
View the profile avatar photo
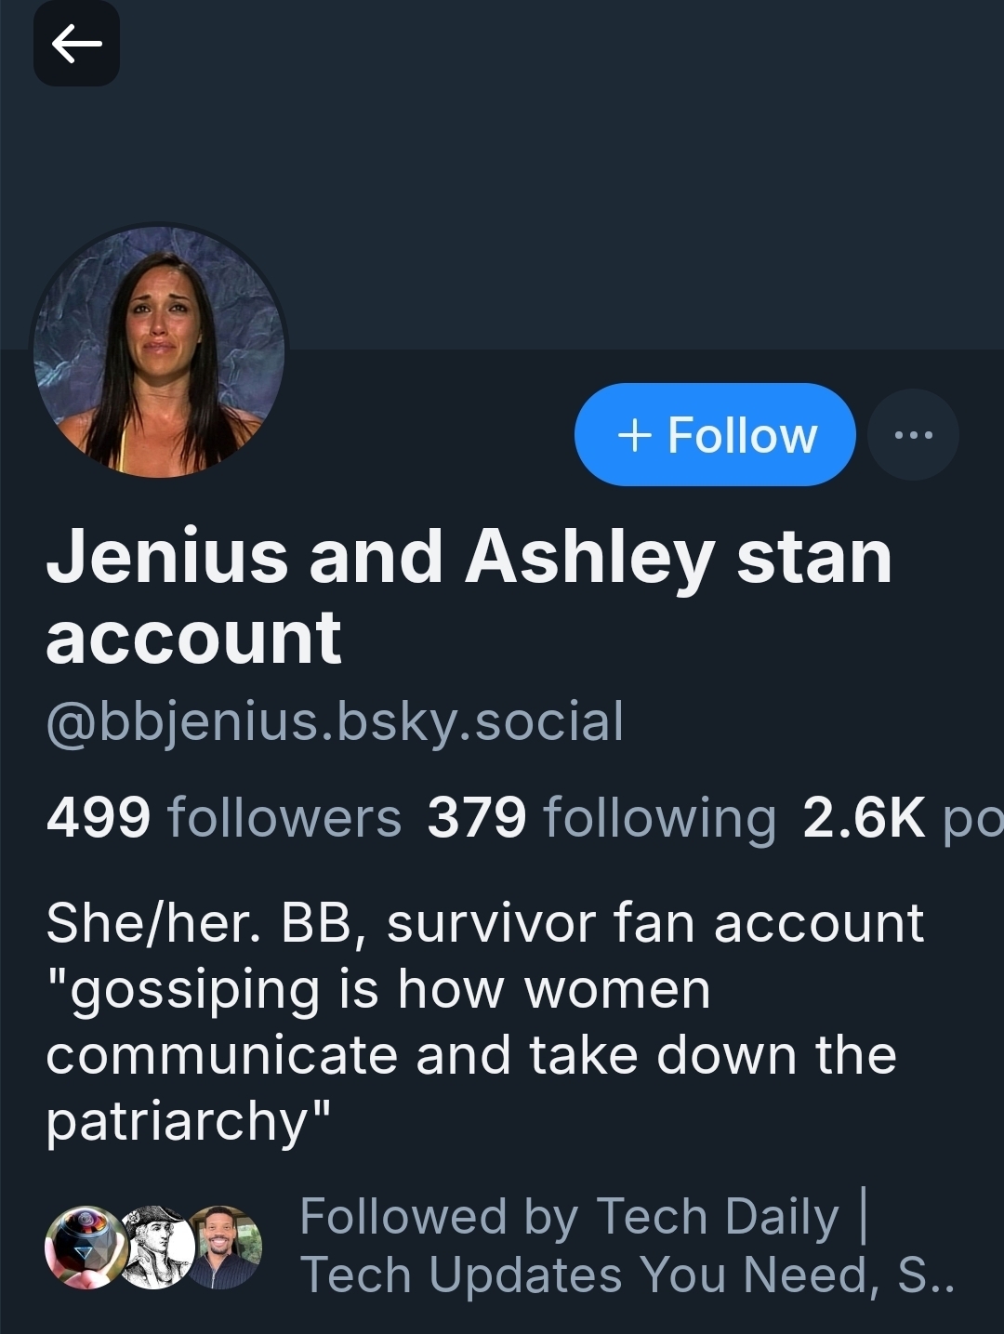(x=159, y=352)
